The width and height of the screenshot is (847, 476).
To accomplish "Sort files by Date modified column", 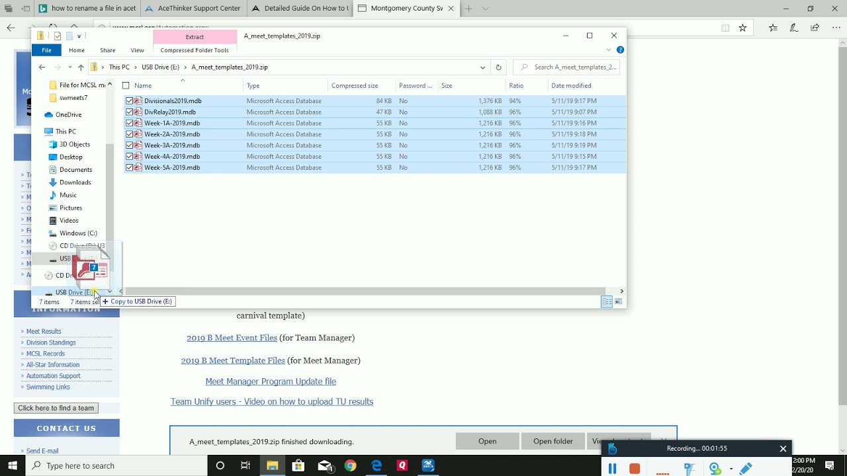I will point(571,85).
